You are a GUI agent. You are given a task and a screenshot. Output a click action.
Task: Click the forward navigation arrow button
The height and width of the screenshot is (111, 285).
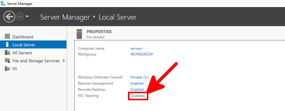coord(20,17)
